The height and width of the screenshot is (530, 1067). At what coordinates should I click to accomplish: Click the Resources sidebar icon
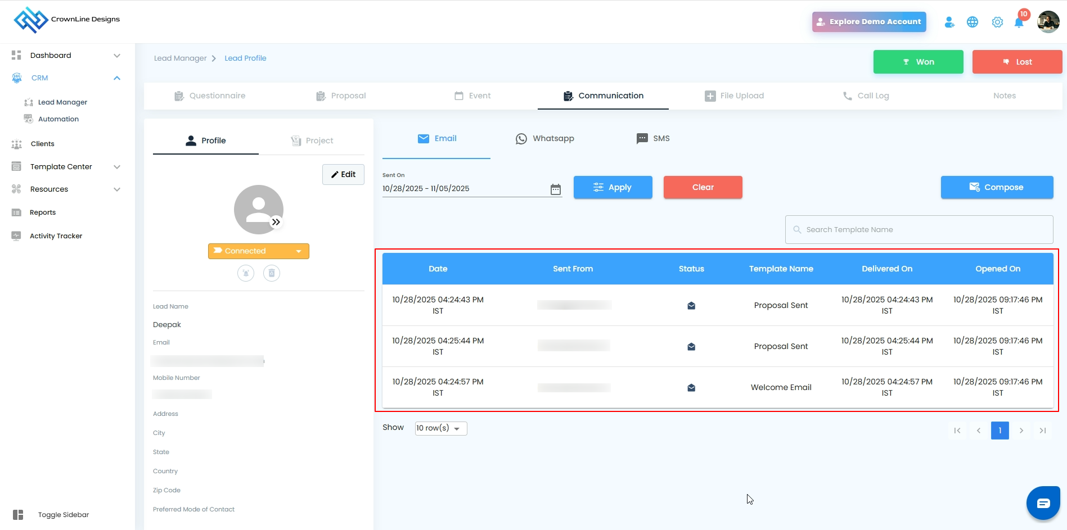click(x=16, y=189)
